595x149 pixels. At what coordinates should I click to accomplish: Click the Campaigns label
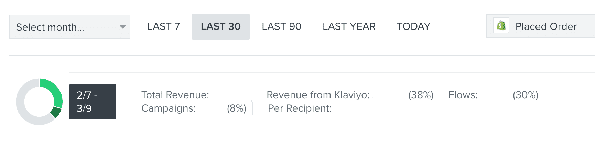point(168,108)
